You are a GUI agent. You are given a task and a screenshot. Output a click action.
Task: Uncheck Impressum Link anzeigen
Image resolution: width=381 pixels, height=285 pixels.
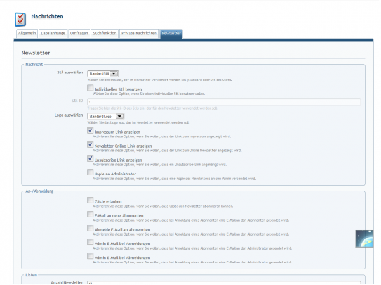(90, 130)
